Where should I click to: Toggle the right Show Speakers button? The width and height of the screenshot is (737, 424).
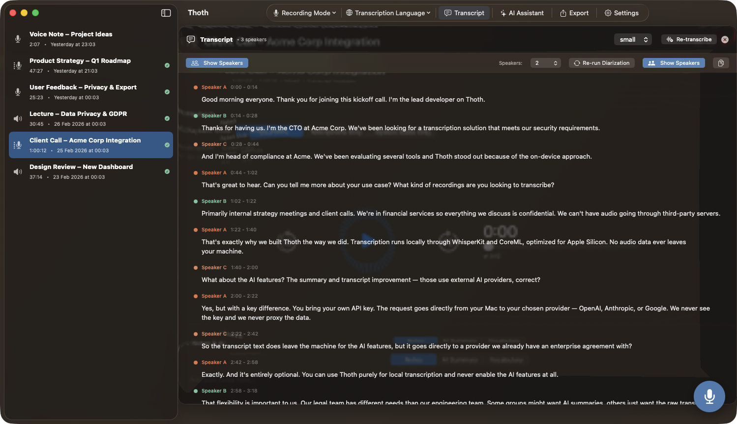click(674, 63)
